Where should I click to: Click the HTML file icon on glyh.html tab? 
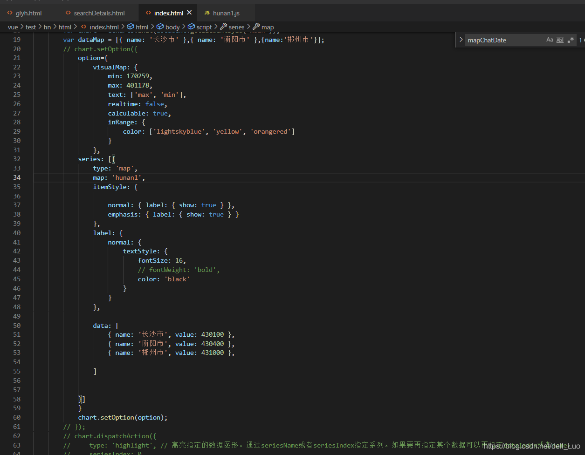pyautogui.click(x=10, y=13)
